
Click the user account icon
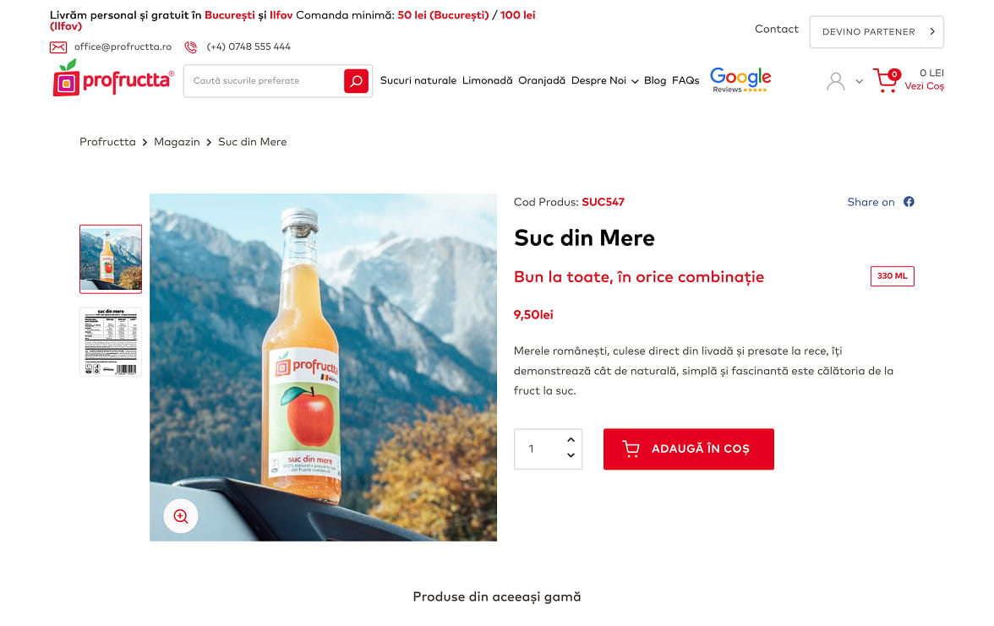pos(835,81)
